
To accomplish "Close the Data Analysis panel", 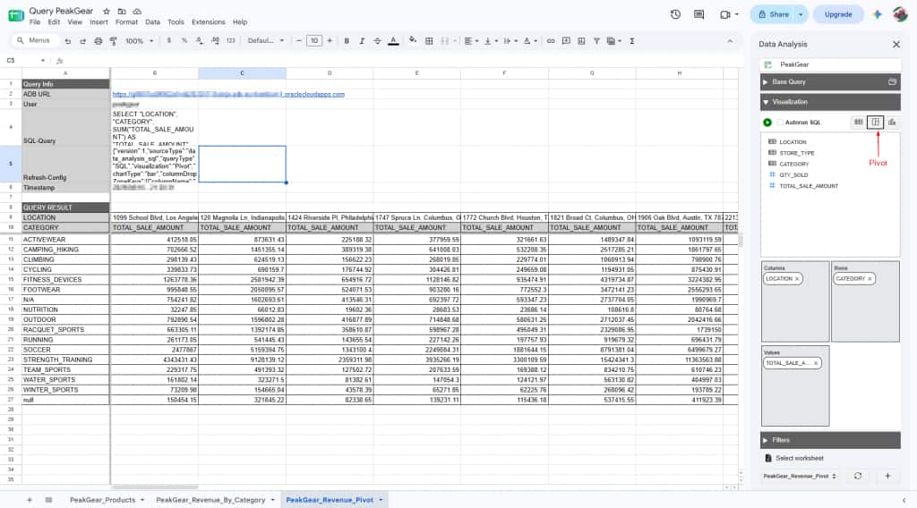I will click(x=896, y=45).
